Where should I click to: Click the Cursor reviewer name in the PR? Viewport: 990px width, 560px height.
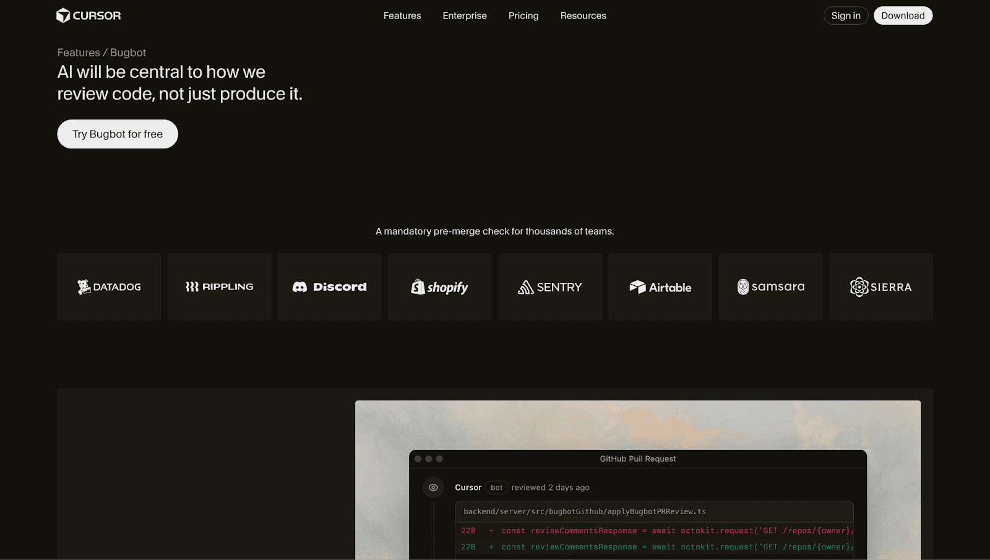(468, 488)
